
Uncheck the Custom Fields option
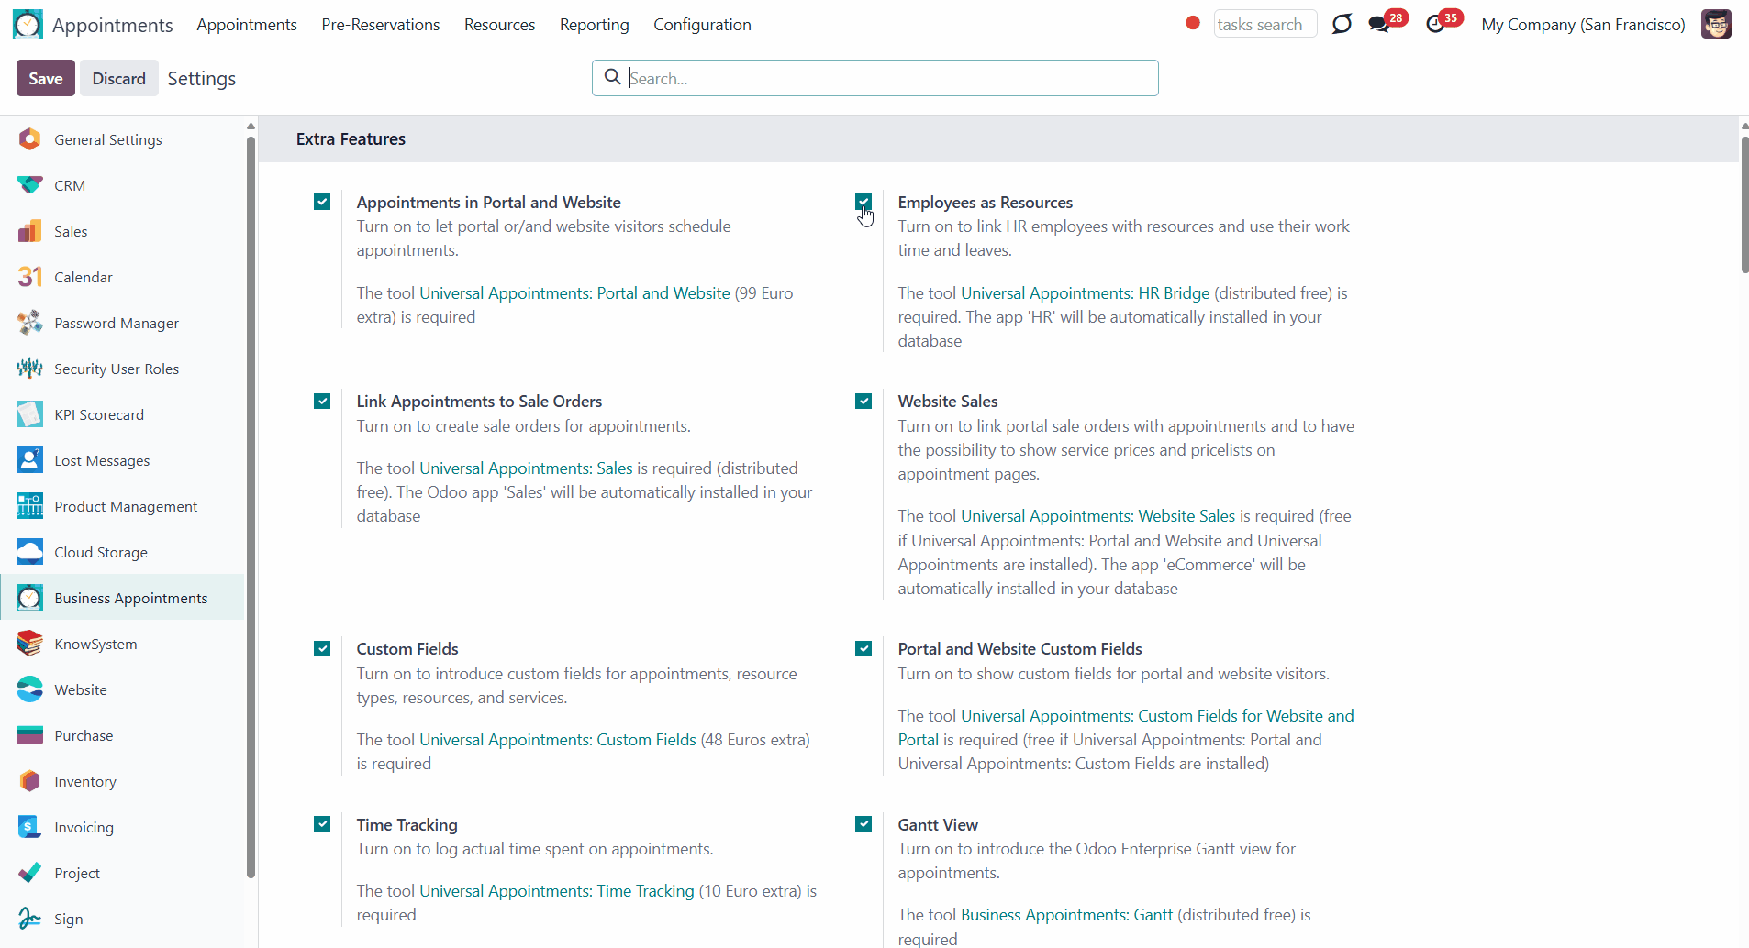pyautogui.click(x=322, y=649)
